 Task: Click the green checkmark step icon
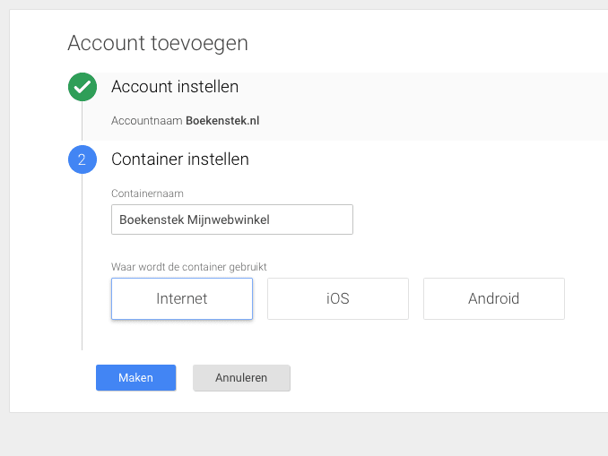(x=83, y=88)
